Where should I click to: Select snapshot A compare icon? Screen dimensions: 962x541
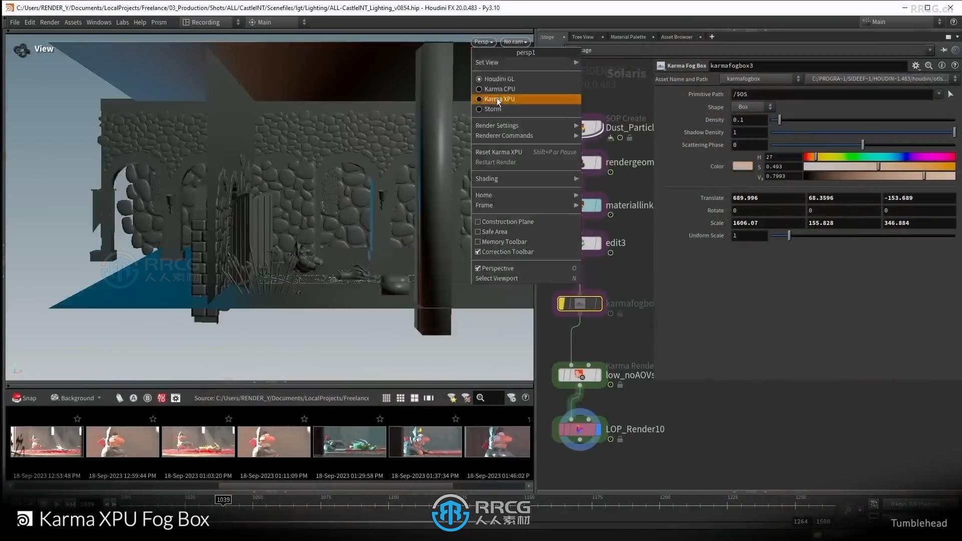(x=133, y=398)
